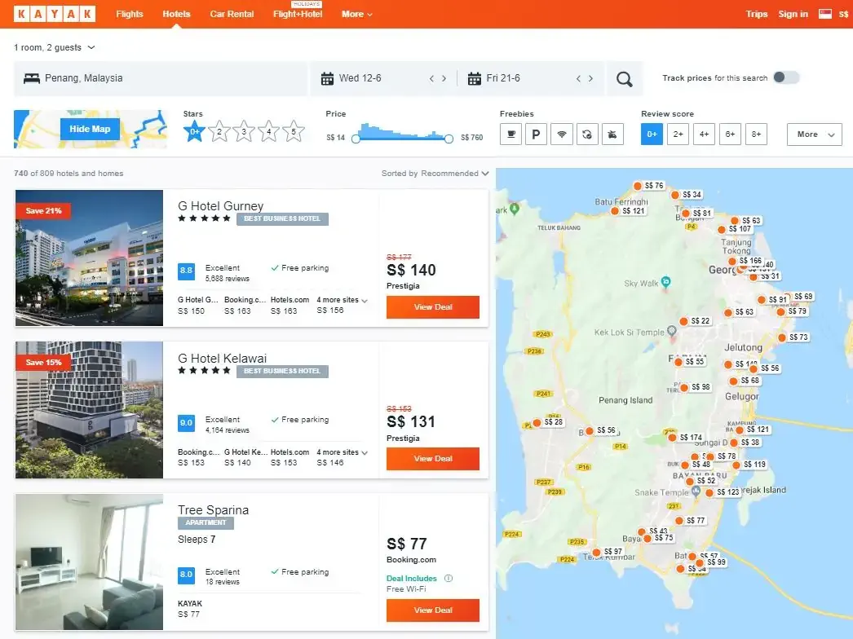Click the magnifying glass search button
The image size is (853, 639).
coord(625,79)
